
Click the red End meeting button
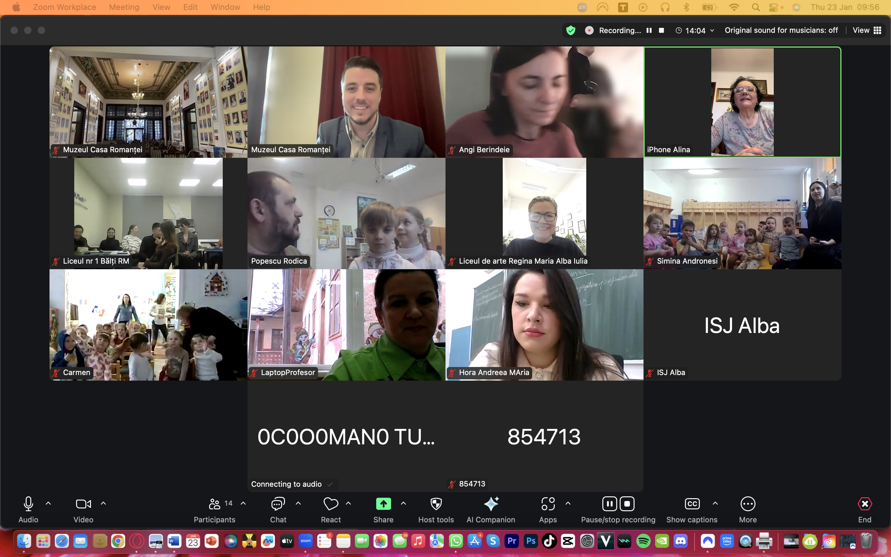click(864, 504)
